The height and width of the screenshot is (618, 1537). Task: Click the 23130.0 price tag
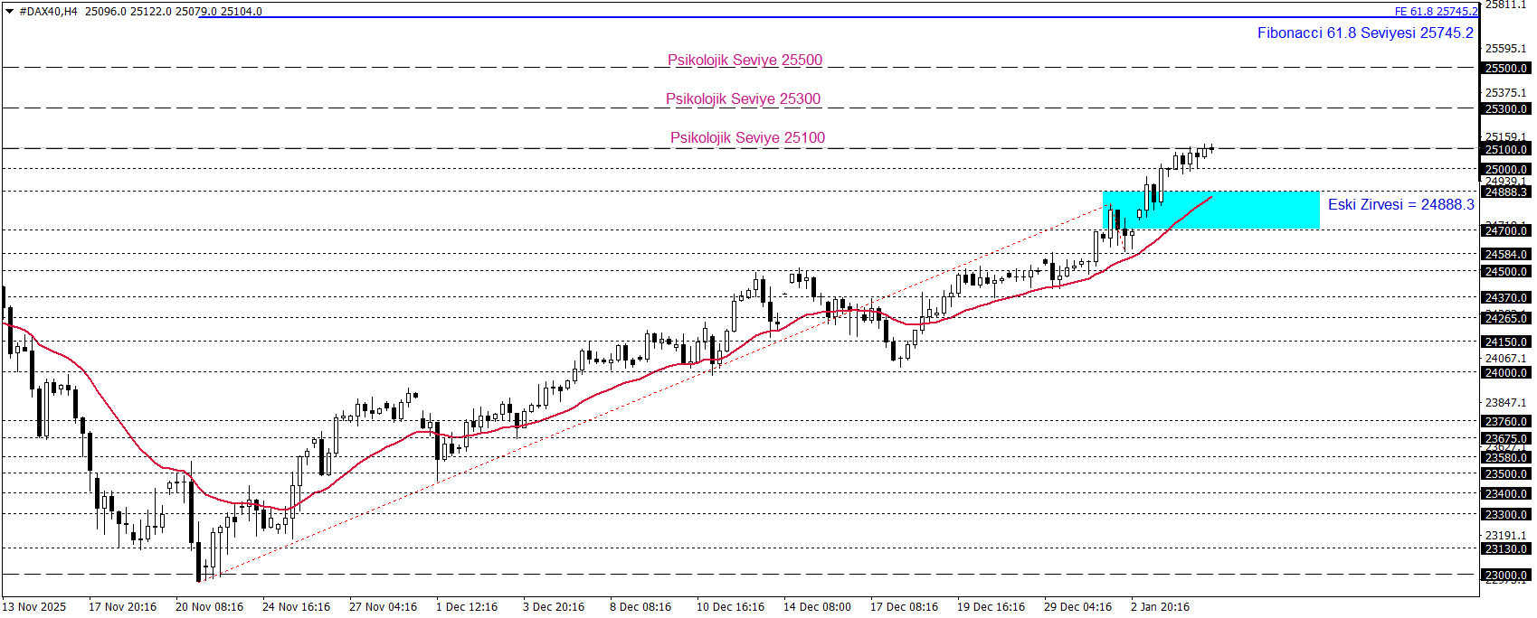(x=1506, y=548)
